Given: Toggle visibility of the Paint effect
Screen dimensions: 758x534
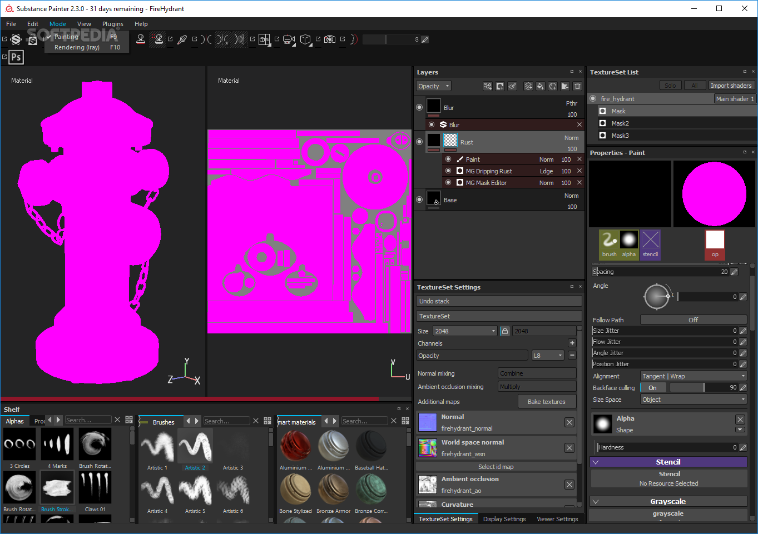Looking at the screenshot, I should 448,159.
